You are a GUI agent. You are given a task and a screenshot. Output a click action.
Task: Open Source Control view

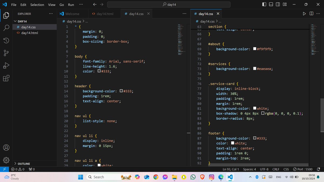6,53
